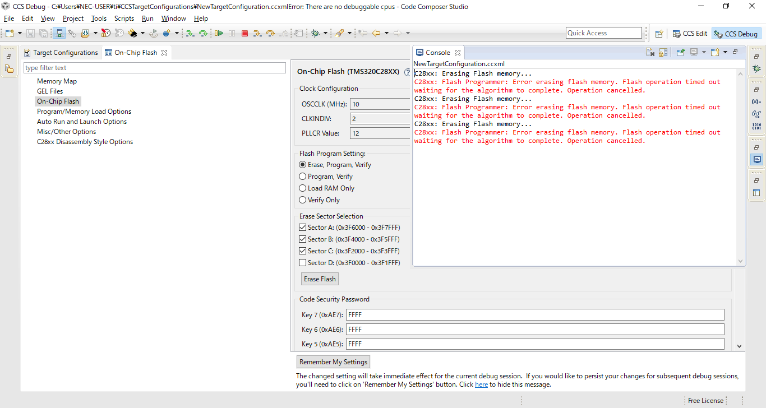Select the Console tab
This screenshot has width=766, height=408.
coord(438,53)
